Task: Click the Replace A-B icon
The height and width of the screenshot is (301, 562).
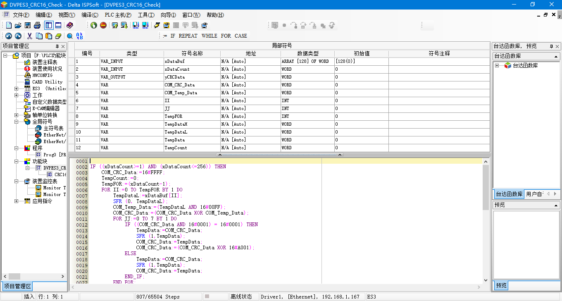Action: pyautogui.click(x=79, y=36)
